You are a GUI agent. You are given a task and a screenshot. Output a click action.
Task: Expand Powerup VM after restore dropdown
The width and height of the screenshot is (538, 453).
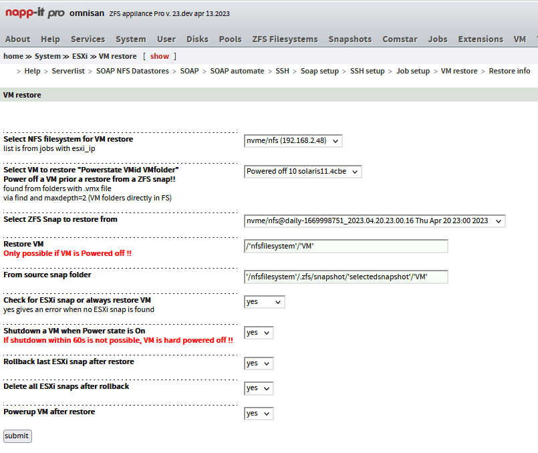tap(259, 414)
